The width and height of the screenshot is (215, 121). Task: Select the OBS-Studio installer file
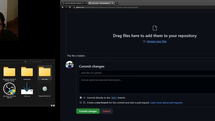(x=9, y=90)
